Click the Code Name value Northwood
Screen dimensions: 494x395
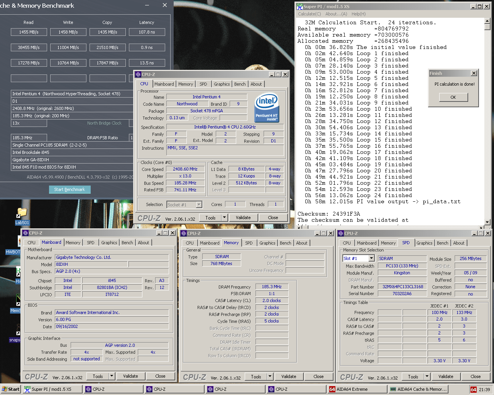(187, 104)
